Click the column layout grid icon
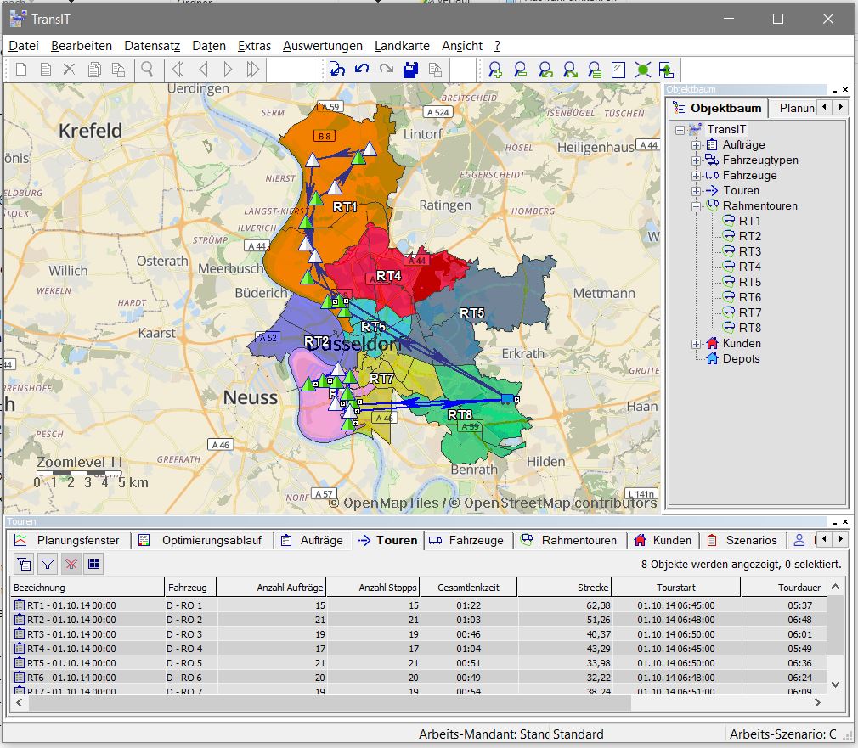The image size is (858, 748). [93, 564]
